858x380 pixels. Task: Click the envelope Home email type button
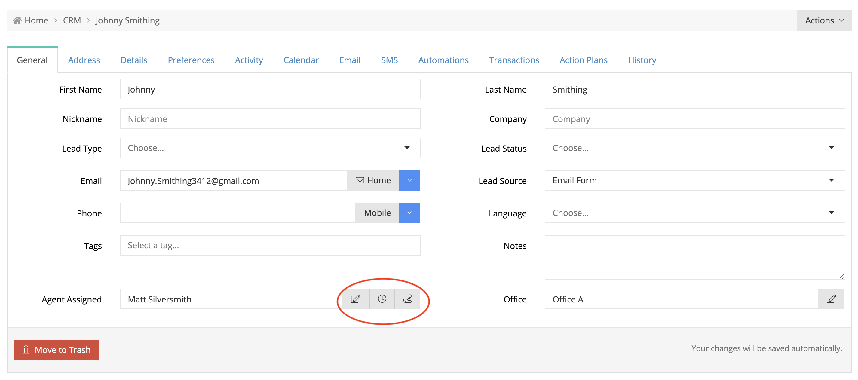[x=373, y=180]
